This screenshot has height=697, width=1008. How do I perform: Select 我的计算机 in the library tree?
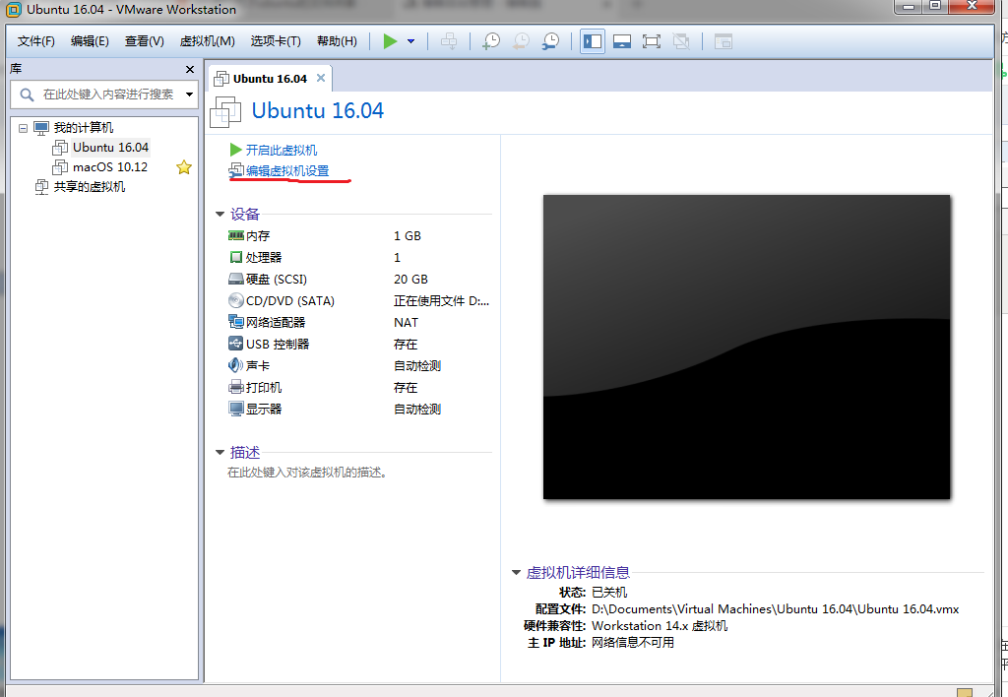84,128
